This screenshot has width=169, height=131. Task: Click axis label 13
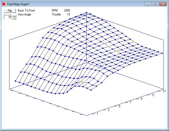(164, 91)
